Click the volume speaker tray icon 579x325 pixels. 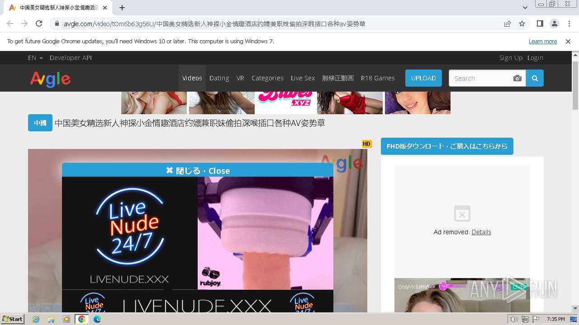[514, 319]
